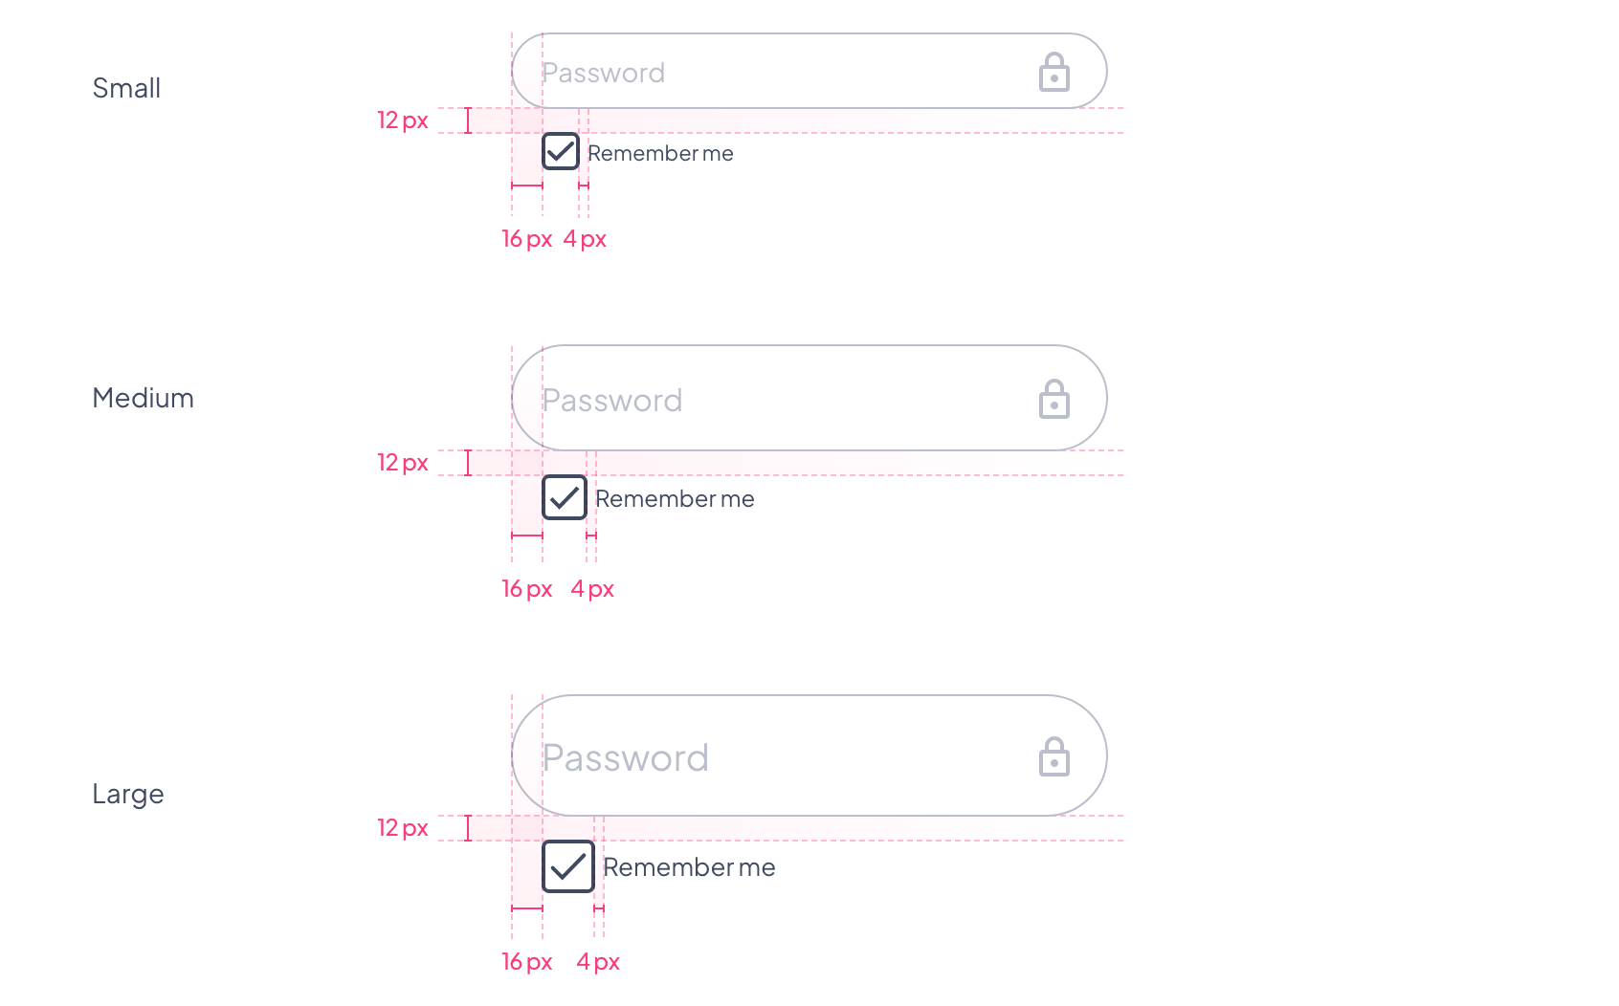Uncheck the Medium size Remember me checkbox

click(565, 497)
